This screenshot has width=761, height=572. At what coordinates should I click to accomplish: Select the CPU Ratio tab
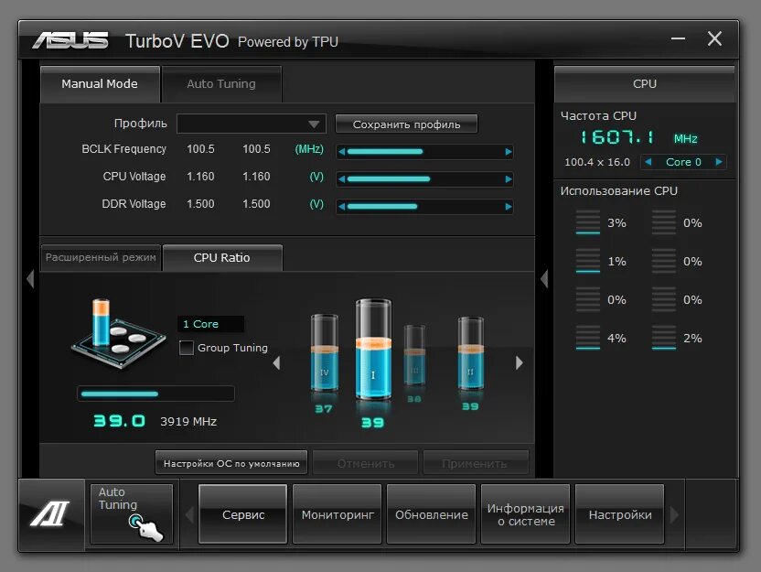[222, 258]
